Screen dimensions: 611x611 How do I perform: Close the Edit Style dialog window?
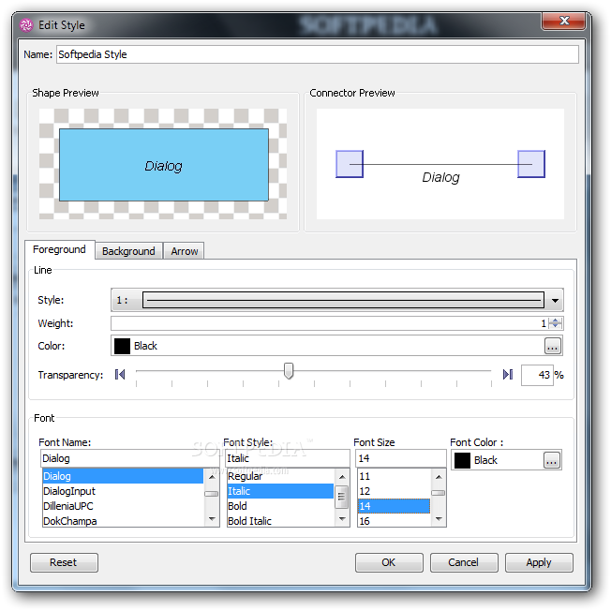pos(563,21)
